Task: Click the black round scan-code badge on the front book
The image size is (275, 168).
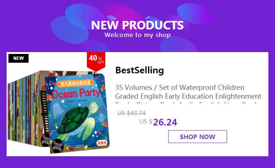Action: tap(58, 146)
